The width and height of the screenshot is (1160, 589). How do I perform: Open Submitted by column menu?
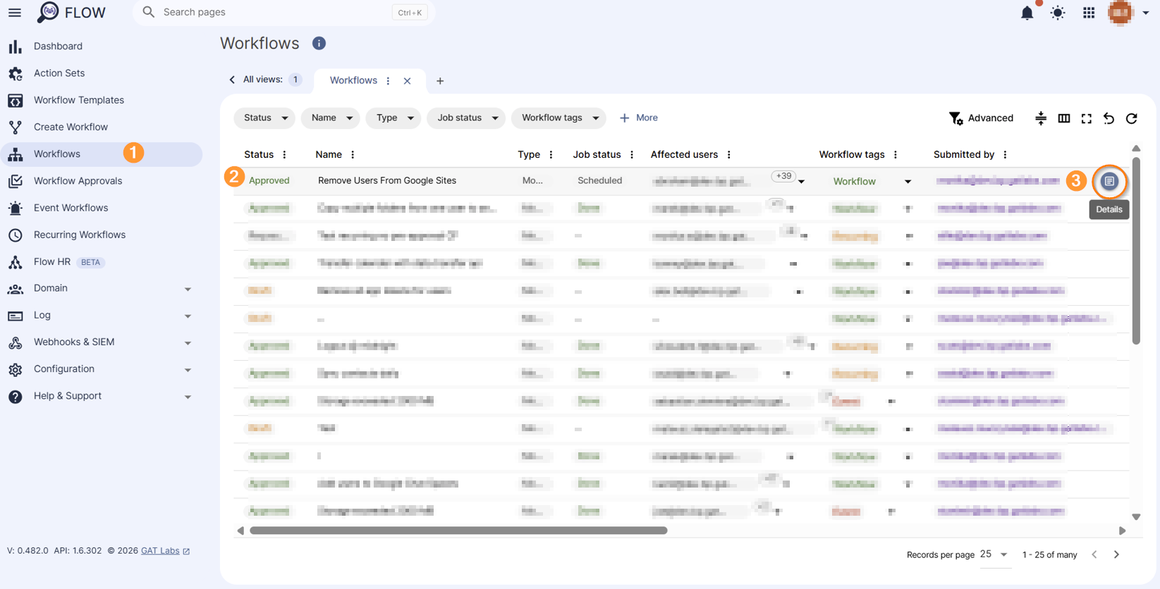click(x=1006, y=155)
